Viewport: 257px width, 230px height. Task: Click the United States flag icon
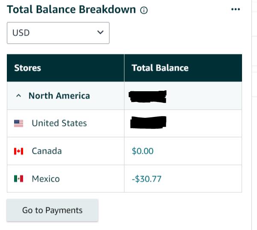18,123
